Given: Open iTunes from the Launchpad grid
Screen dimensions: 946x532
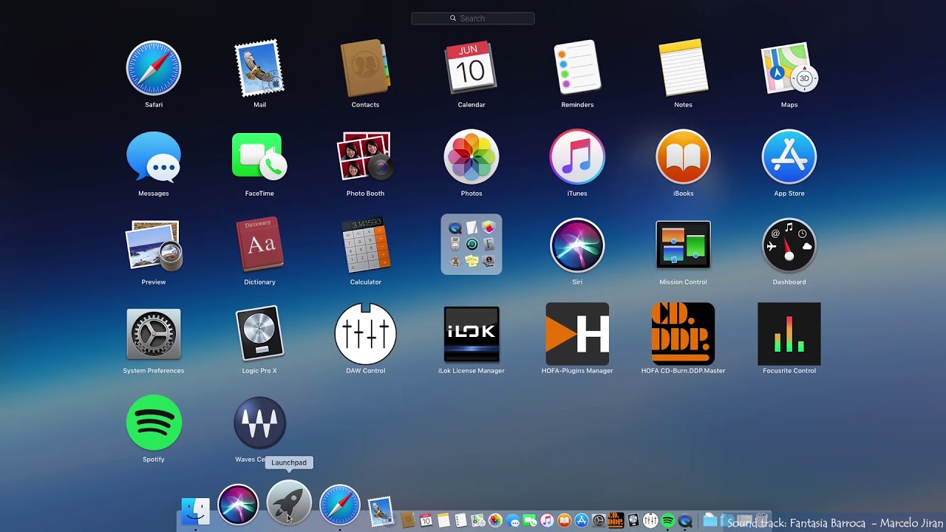Looking at the screenshot, I should click(x=577, y=157).
